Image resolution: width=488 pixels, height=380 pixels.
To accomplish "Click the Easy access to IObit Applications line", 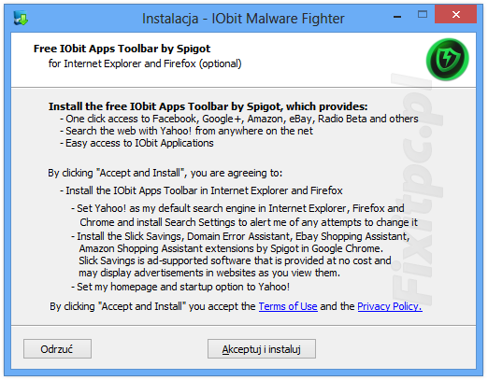I will [x=136, y=143].
